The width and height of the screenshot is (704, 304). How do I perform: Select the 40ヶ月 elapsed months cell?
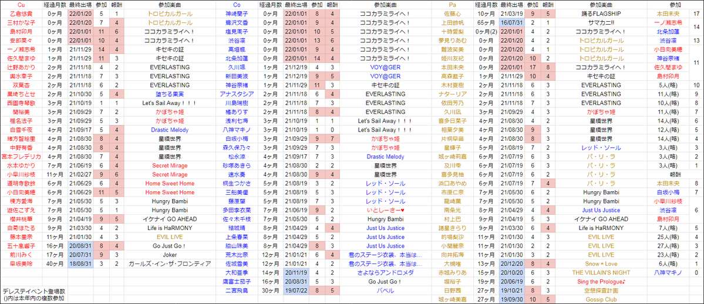[x=55, y=264]
